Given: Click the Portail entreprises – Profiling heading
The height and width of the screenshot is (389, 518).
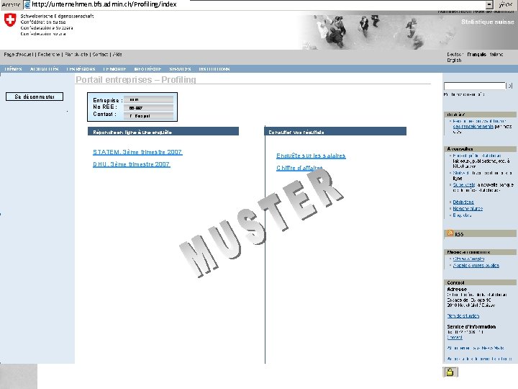Looking at the screenshot, I should coord(136,80).
